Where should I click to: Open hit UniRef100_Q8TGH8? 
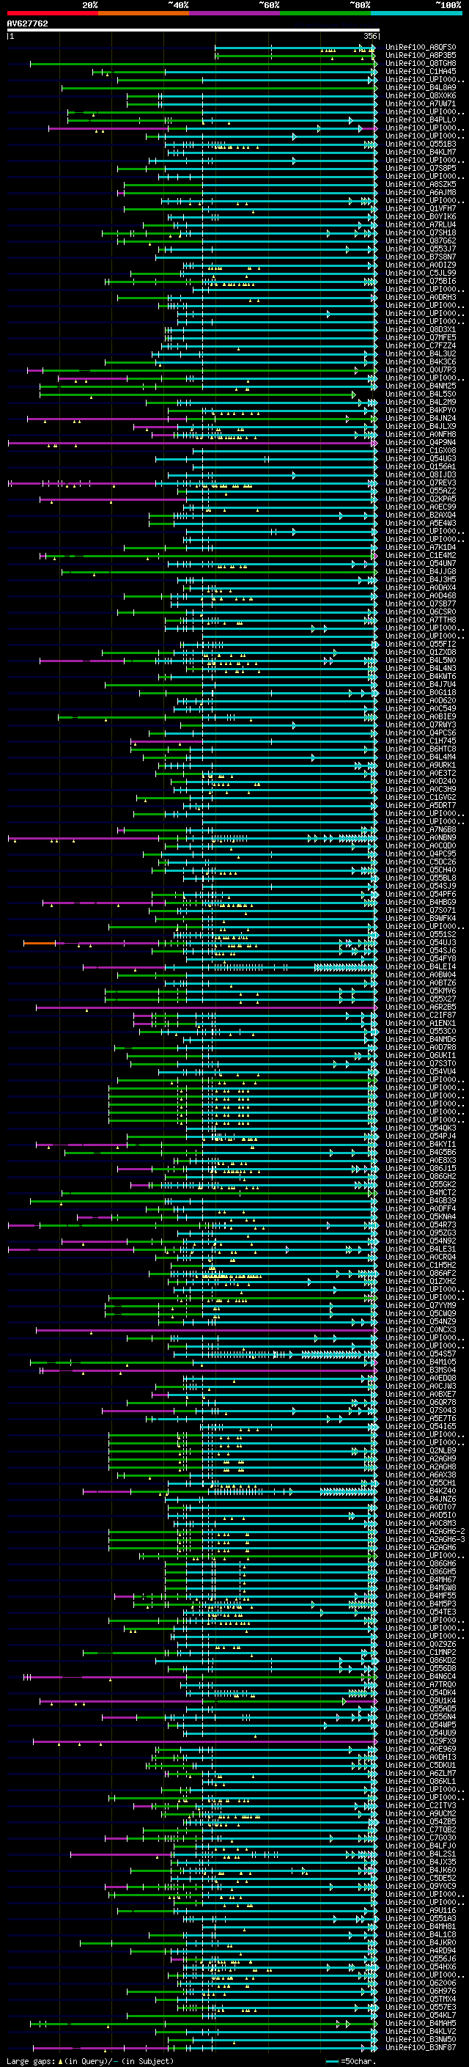coord(421,63)
